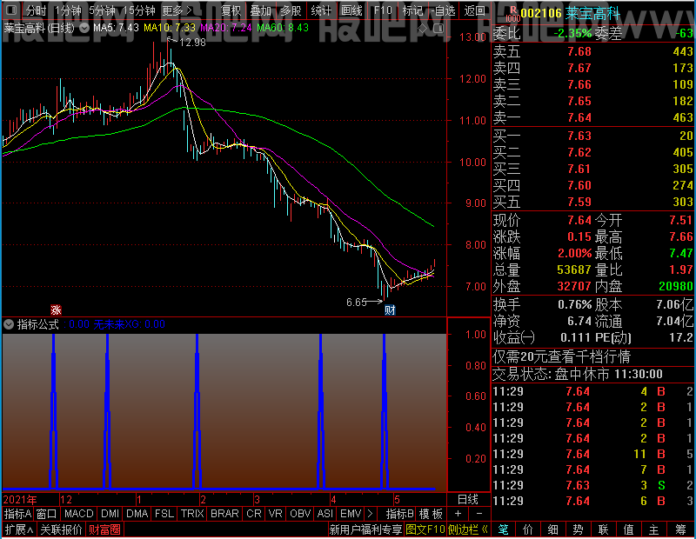Click the small panel icon beside the diamond
The width and height of the screenshot is (696, 539).
438,29
